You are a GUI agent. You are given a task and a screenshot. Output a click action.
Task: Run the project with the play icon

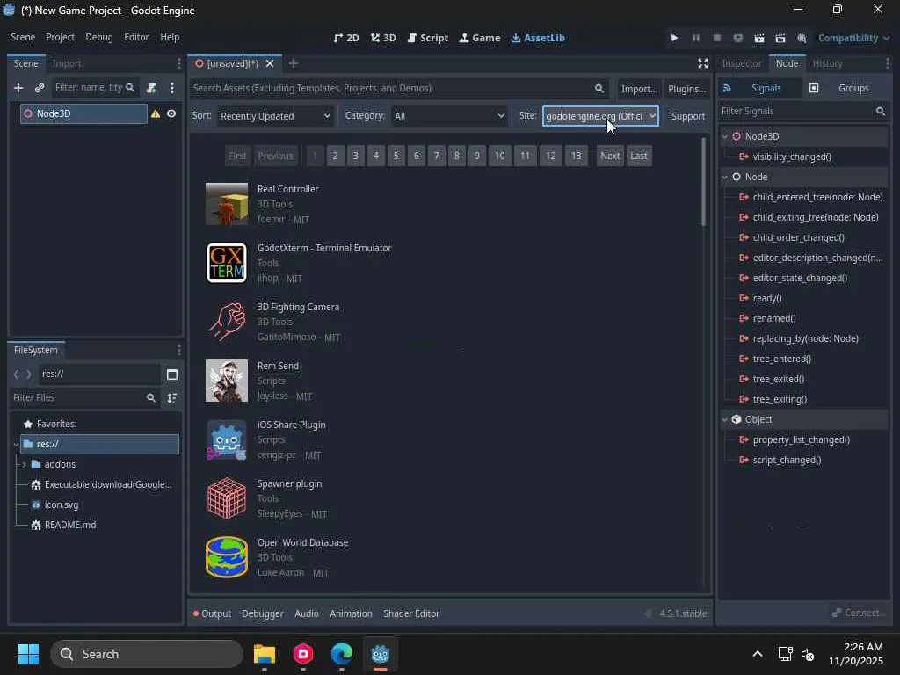(674, 38)
